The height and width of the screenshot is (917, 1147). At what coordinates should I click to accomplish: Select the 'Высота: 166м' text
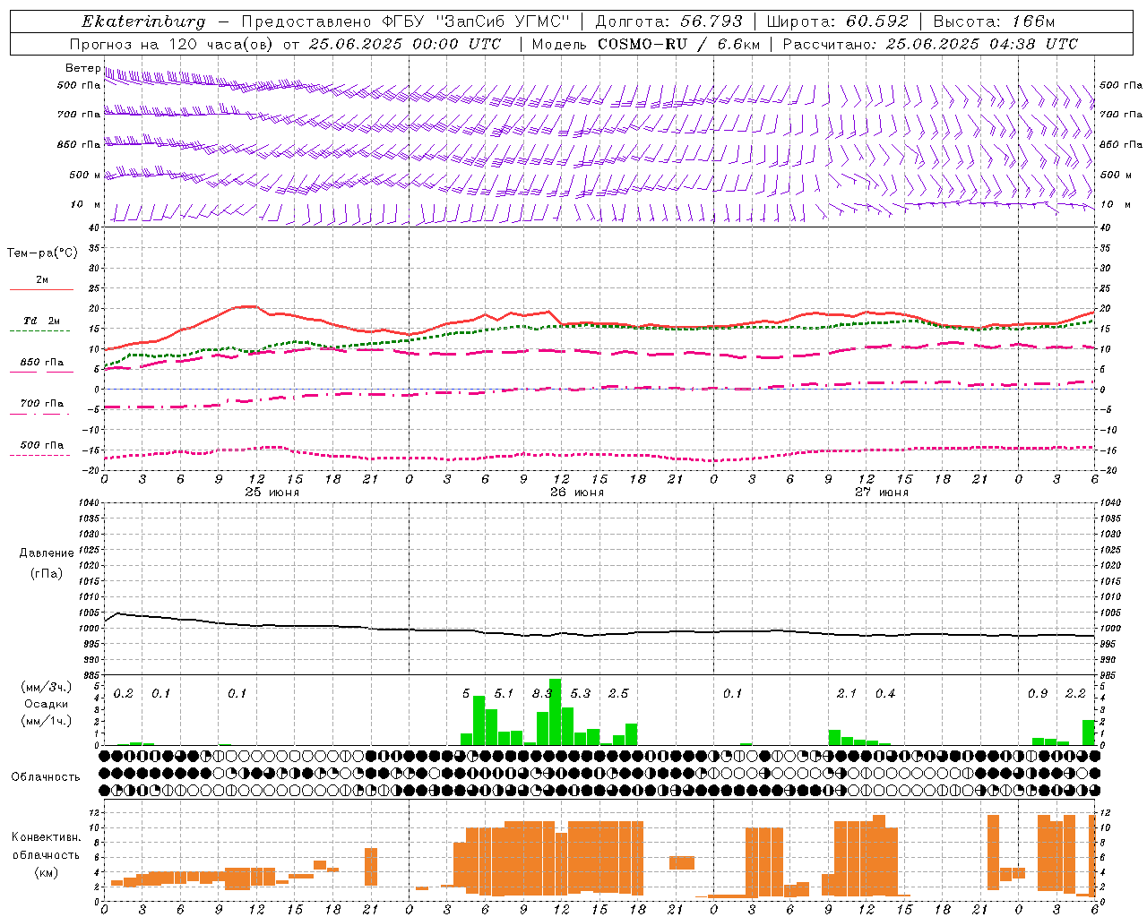994,21
